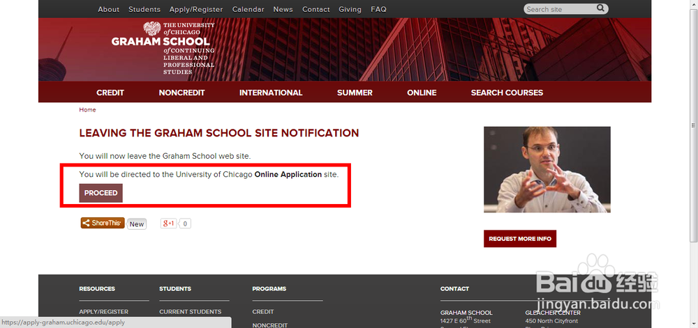Select the CREDIT main navigation tab
This screenshot has height=328, width=698.
tap(110, 93)
